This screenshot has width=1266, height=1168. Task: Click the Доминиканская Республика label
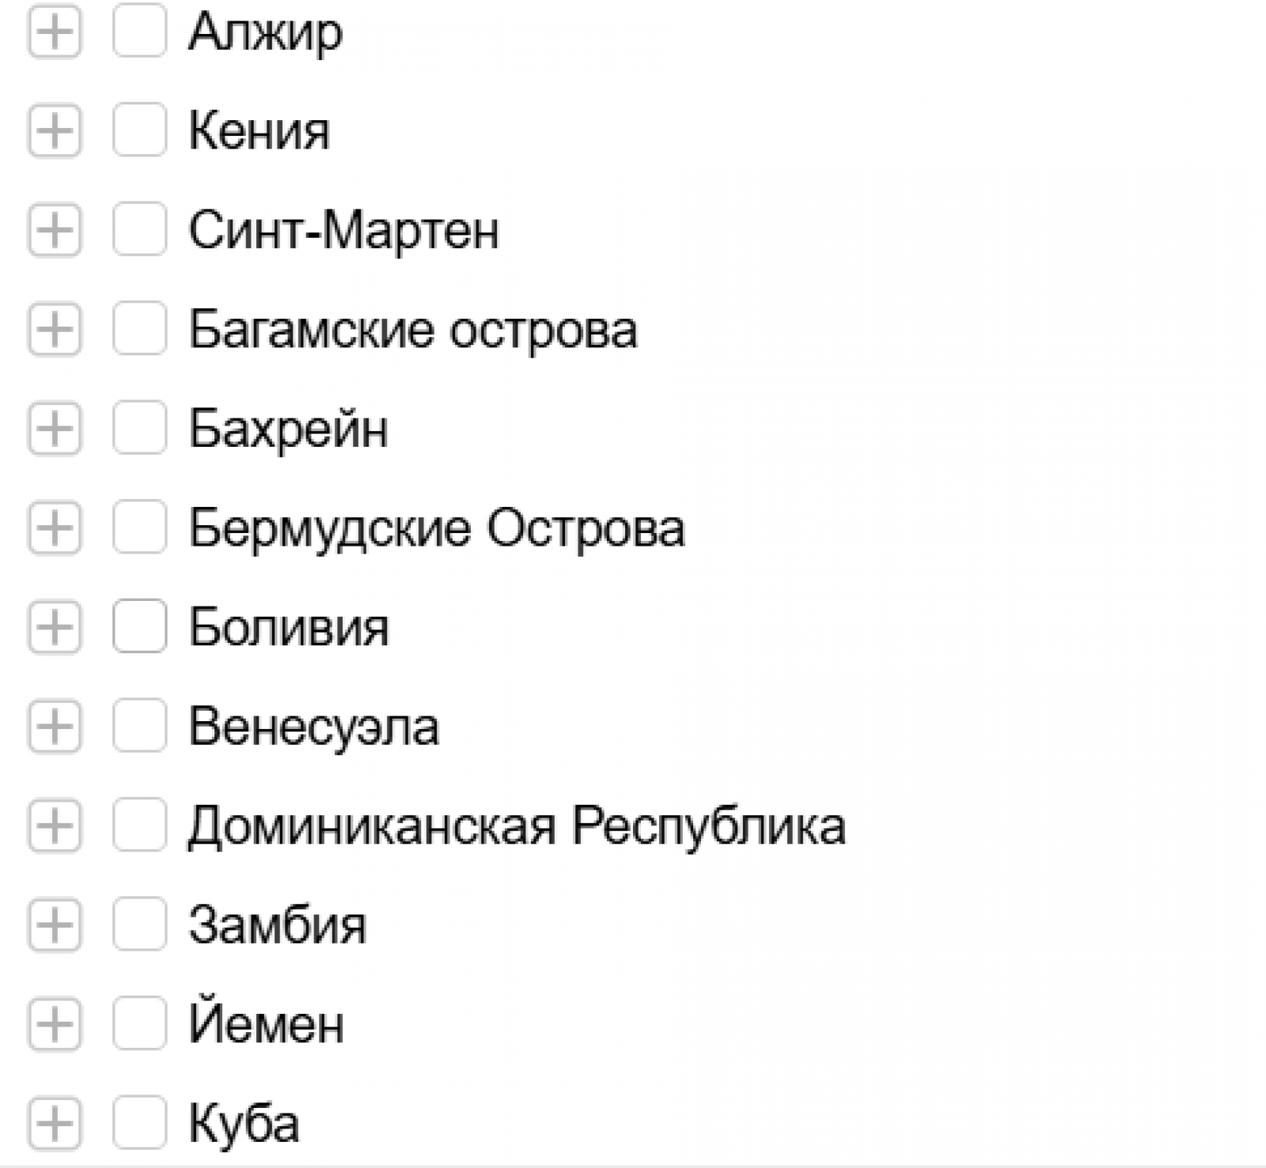tap(517, 826)
